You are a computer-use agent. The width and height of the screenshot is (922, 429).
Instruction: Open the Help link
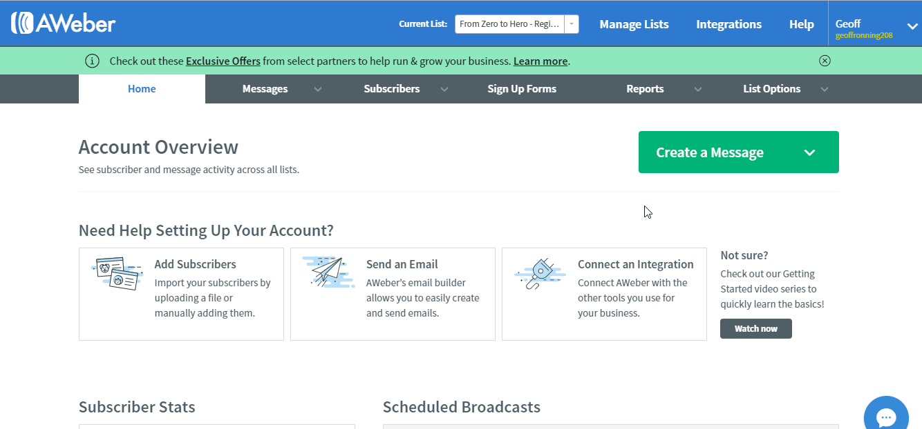click(802, 24)
